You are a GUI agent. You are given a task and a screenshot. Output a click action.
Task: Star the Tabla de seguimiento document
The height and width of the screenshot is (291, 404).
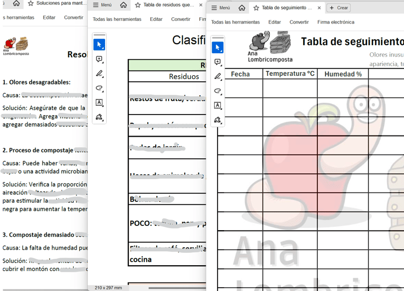point(256,8)
